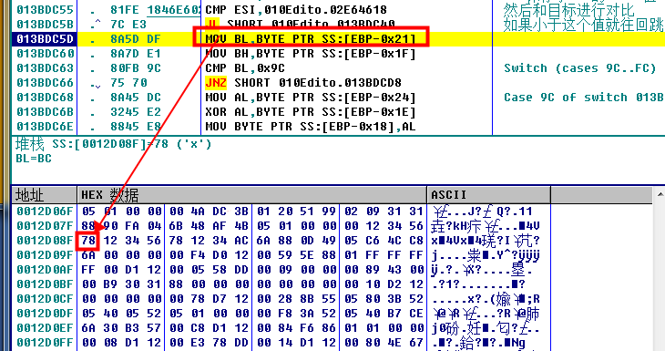Click the comment Switch (cases 9C..FC)

(x=580, y=67)
